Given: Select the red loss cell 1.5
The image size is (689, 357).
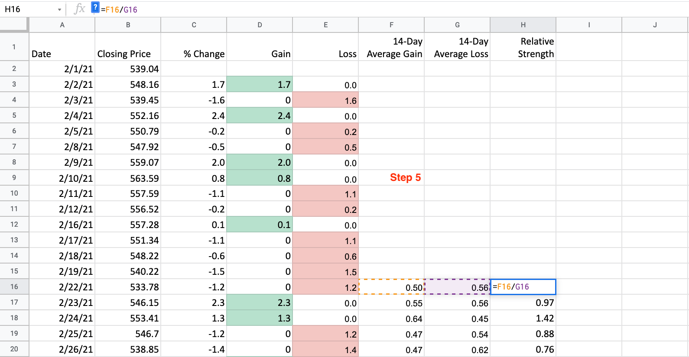Looking at the screenshot, I should pyautogui.click(x=325, y=271).
